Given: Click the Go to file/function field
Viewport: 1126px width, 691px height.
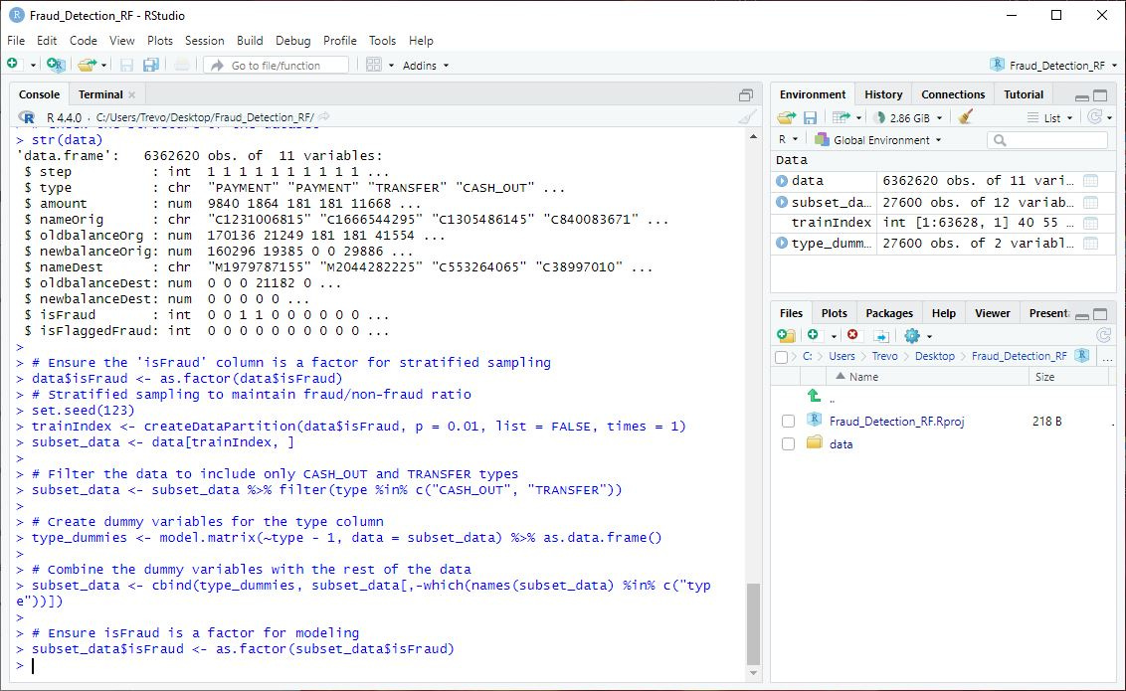Looking at the screenshot, I should coord(277,66).
